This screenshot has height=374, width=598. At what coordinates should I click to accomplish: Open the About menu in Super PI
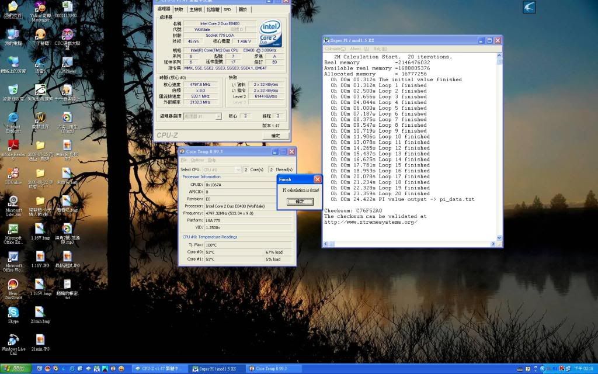coord(359,49)
